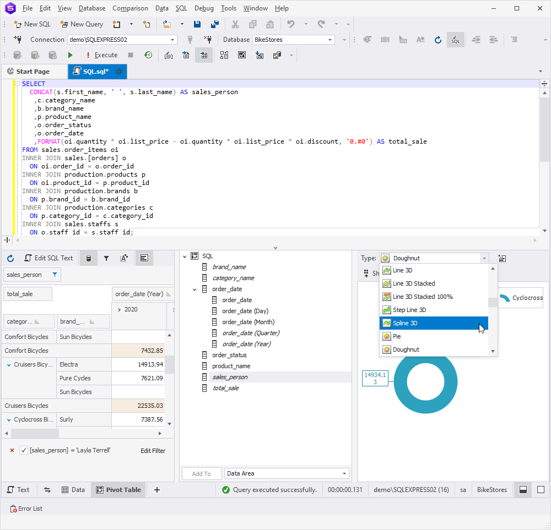The width and height of the screenshot is (551, 530).
Task: Switch to the Data tab
Action: pyautogui.click(x=73, y=490)
